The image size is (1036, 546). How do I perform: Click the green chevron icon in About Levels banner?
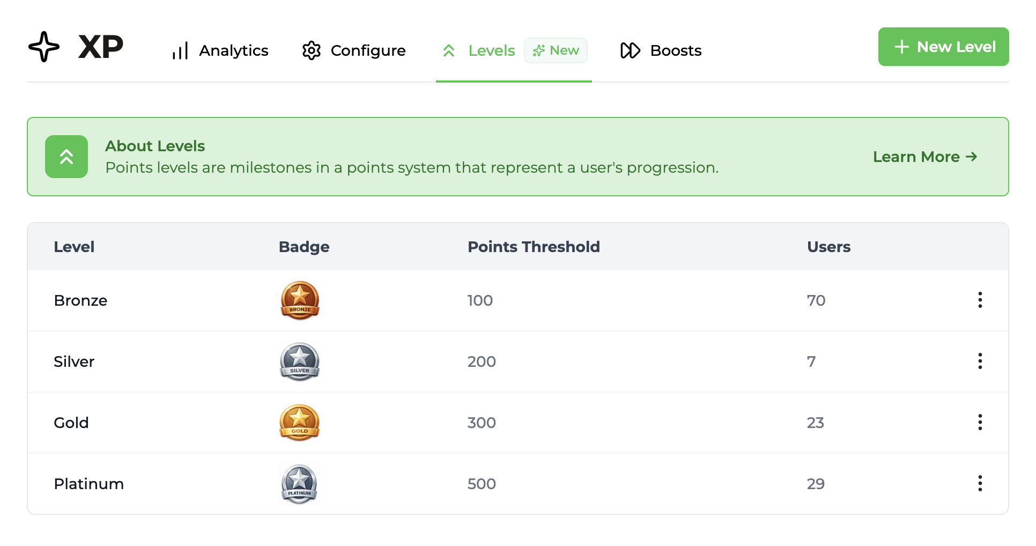(66, 157)
